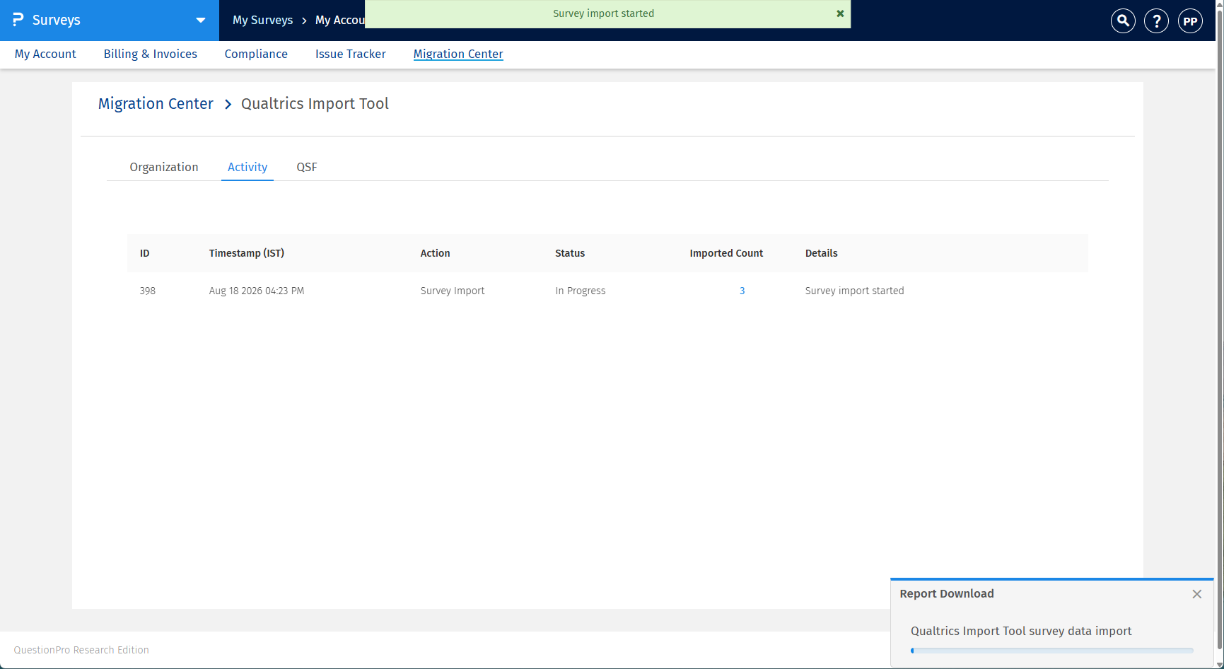Viewport: 1224px width, 669px height.
Task: Expand the Surveys product dropdown arrow
Action: tap(201, 21)
